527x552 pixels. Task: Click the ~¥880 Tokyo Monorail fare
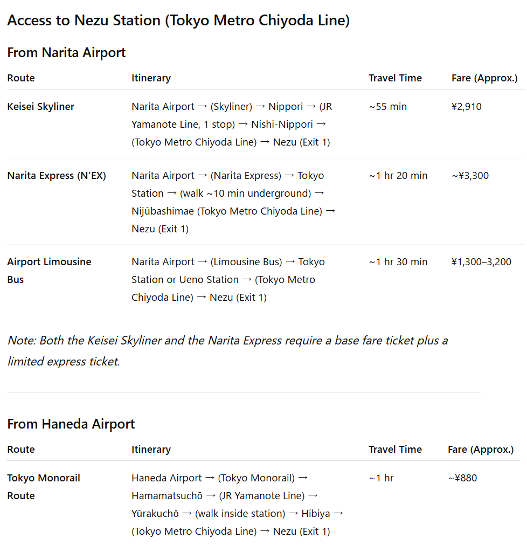click(x=462, y=478)
